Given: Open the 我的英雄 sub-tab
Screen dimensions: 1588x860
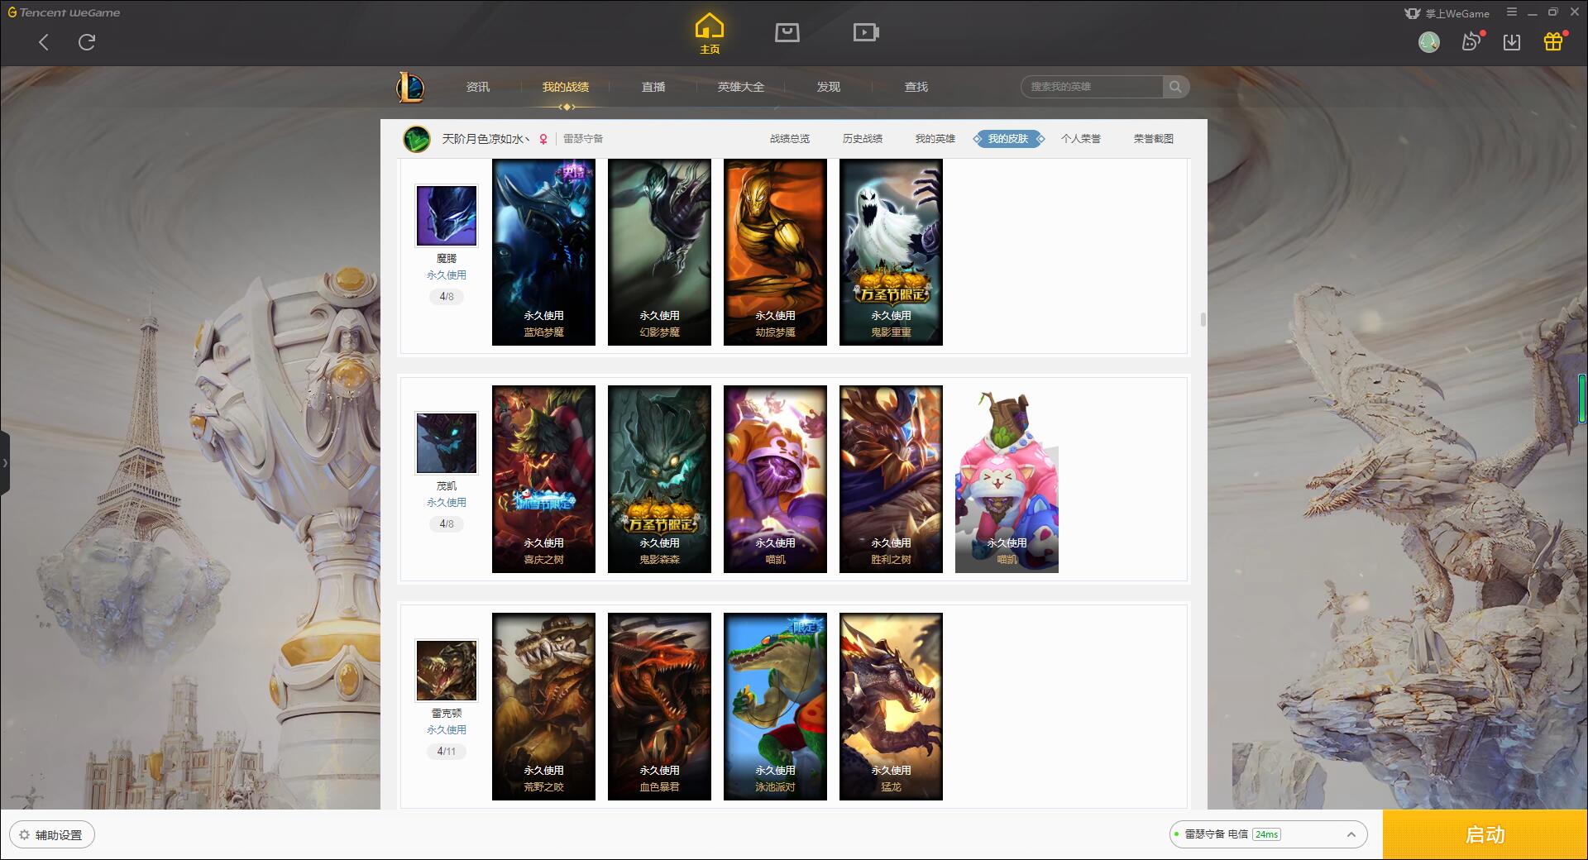Looking at the screenshot, I should tap(935, 139).
